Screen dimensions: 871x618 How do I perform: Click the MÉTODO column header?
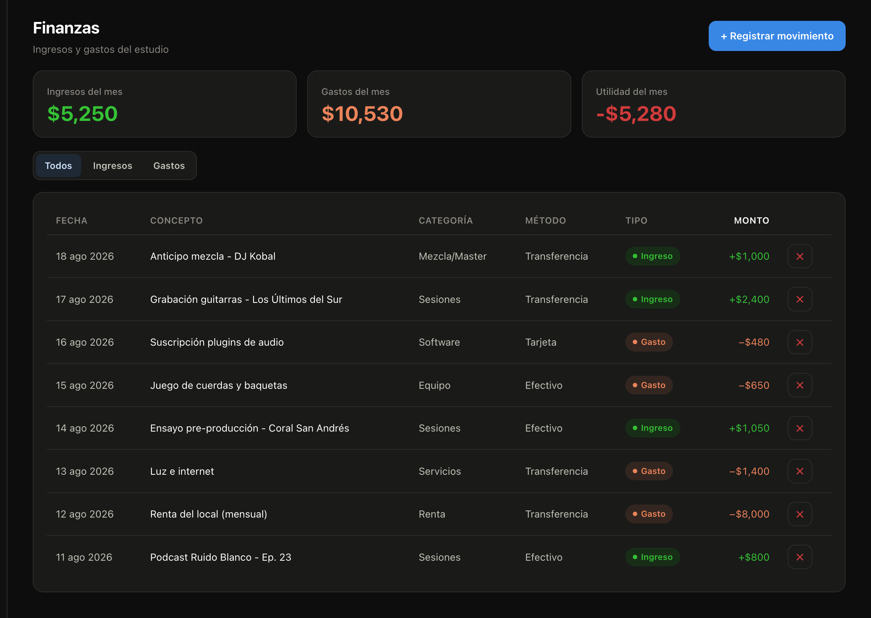click(545, 220)
